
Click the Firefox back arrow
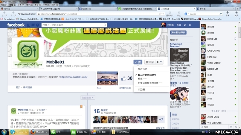[x=4, y=13]
